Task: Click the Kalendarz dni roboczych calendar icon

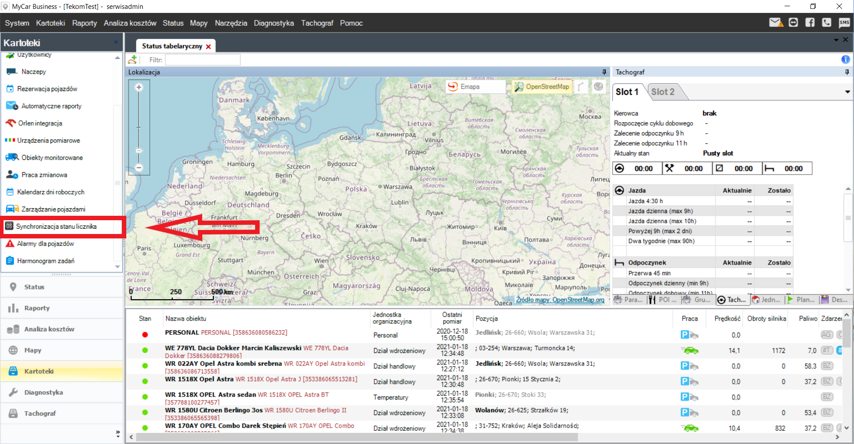Action: [10, 192]
